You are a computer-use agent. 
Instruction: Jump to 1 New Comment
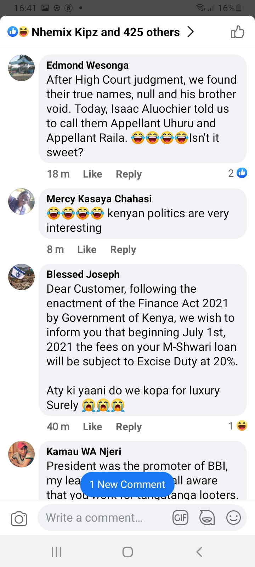tap(127, 484)
